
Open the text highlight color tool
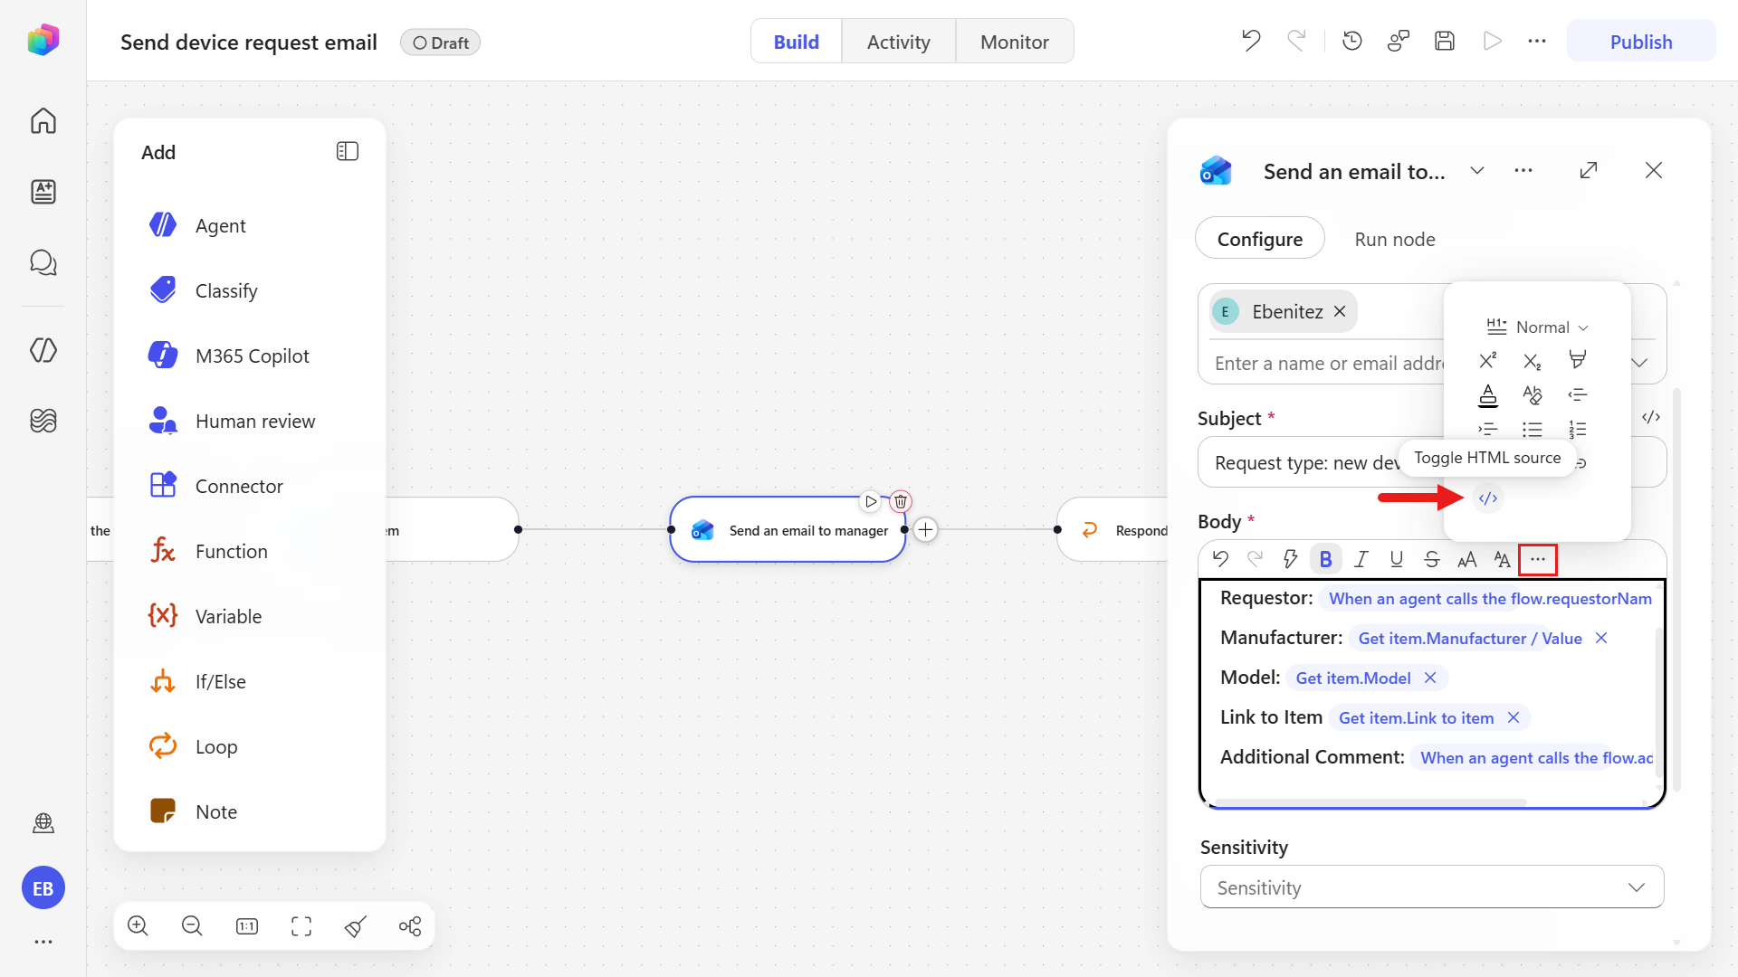1577,360
